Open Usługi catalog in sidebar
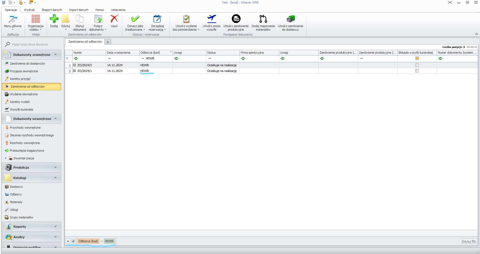Screen dimensions: 480x254 click(14, 210)
